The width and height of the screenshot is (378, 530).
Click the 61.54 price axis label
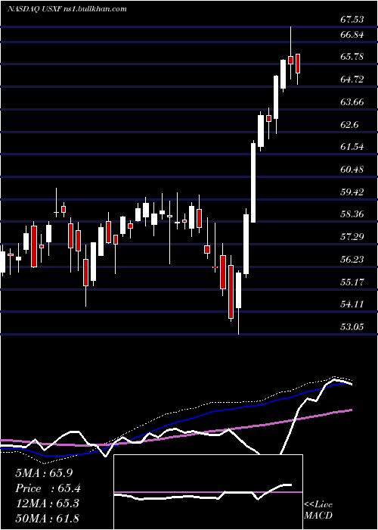(x=352, y=147)
